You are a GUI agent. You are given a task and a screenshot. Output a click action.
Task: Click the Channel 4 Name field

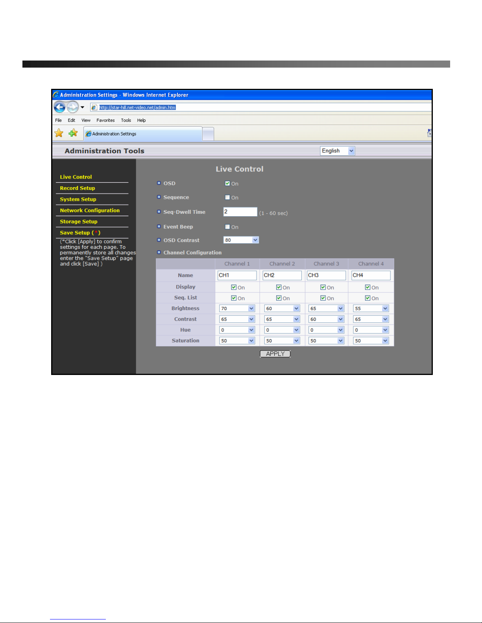[x=371, y=275]
